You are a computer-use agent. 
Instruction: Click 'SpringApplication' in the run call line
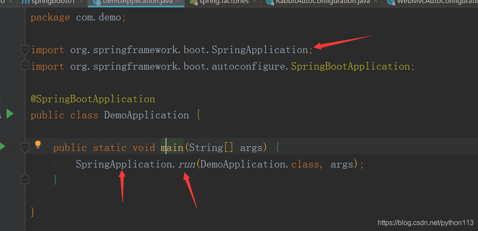[x=124, y=164]
